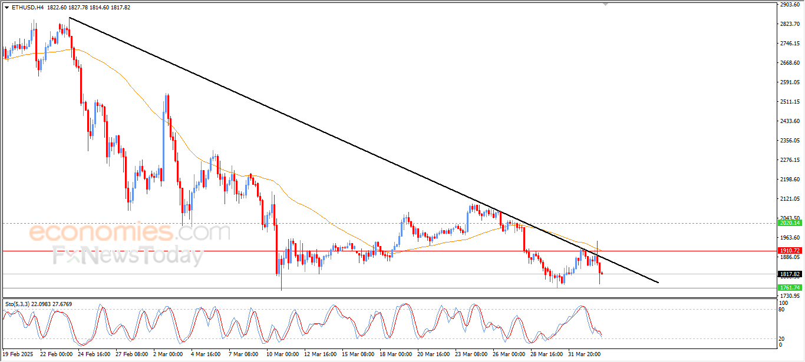
Task: Click the ETHUSD,H4 chart title text
Action: (27, 8)
